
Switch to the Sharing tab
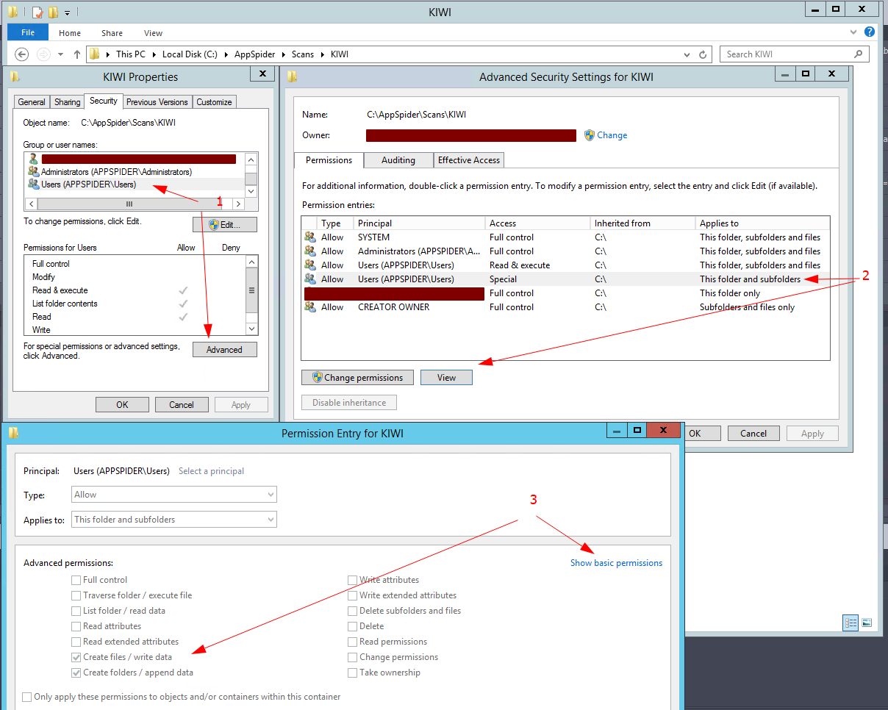(68, 102)
